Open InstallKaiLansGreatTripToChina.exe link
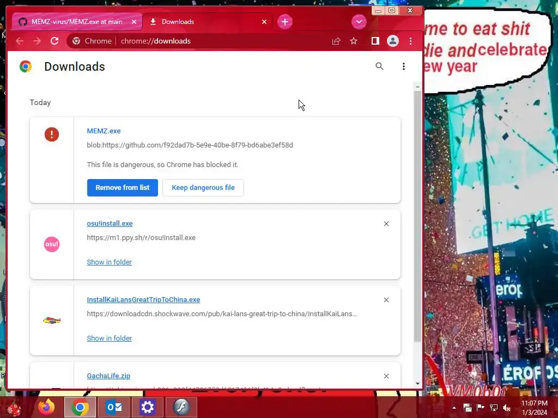558x418 pixels. (143, 300)
